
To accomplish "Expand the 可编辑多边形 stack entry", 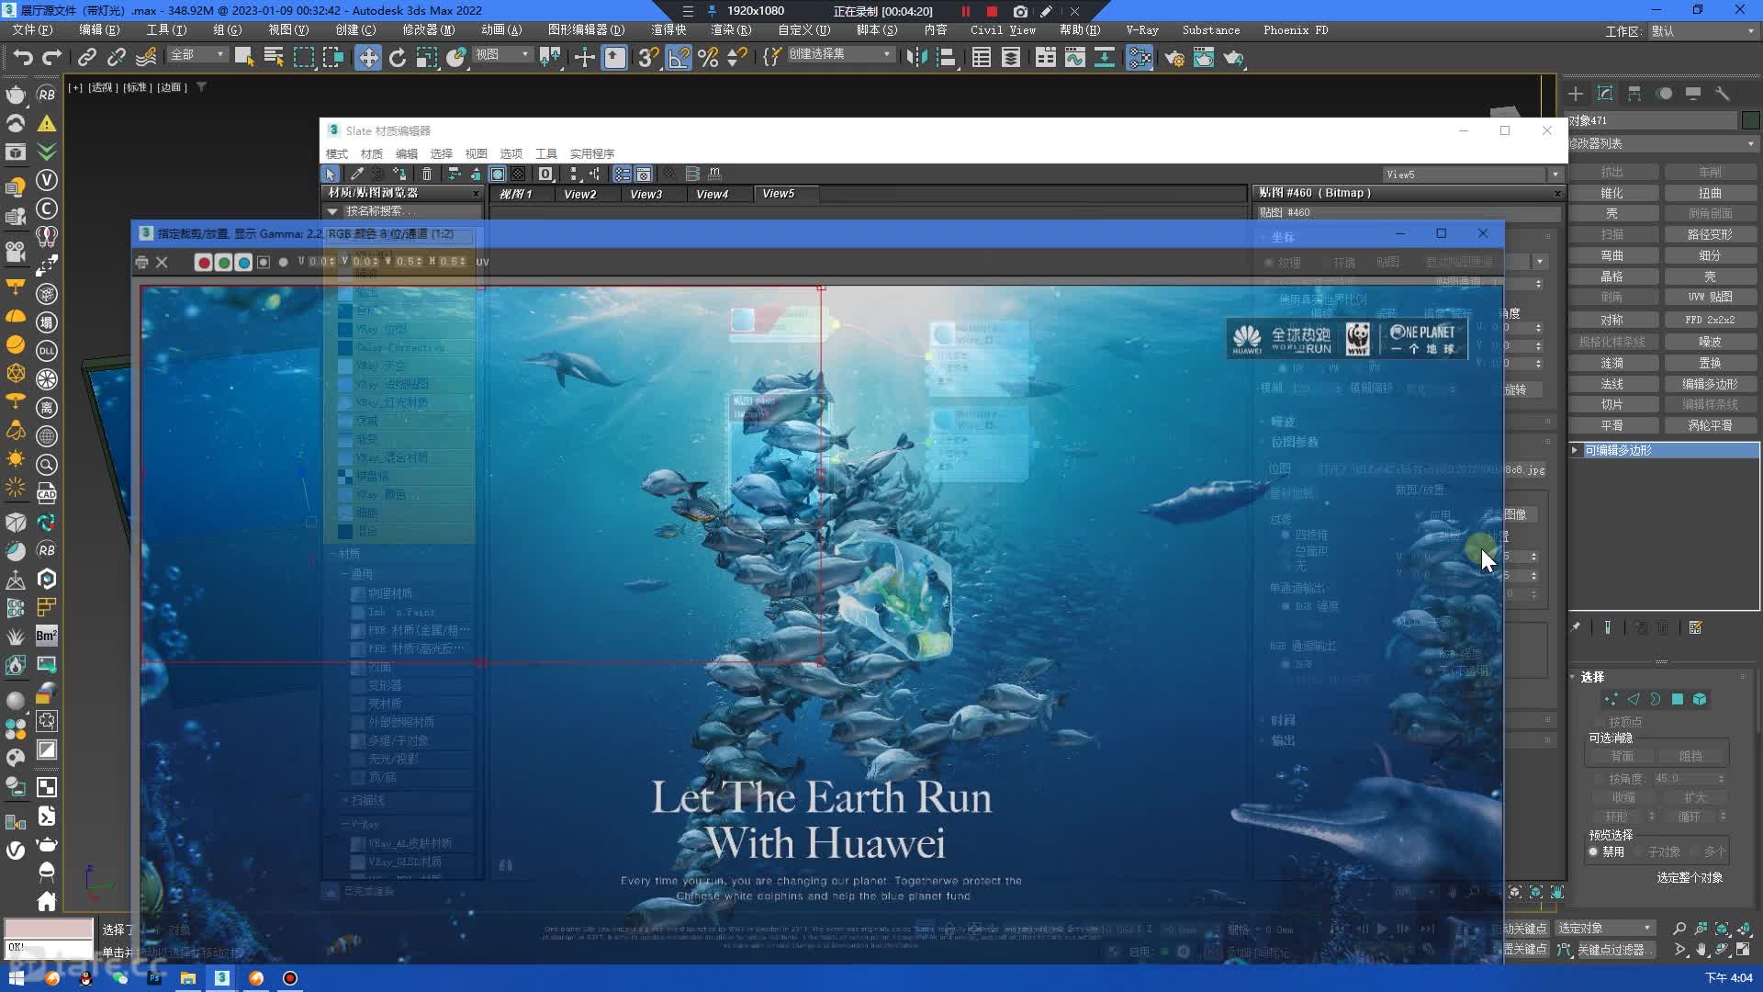I will coord(1576,450).
